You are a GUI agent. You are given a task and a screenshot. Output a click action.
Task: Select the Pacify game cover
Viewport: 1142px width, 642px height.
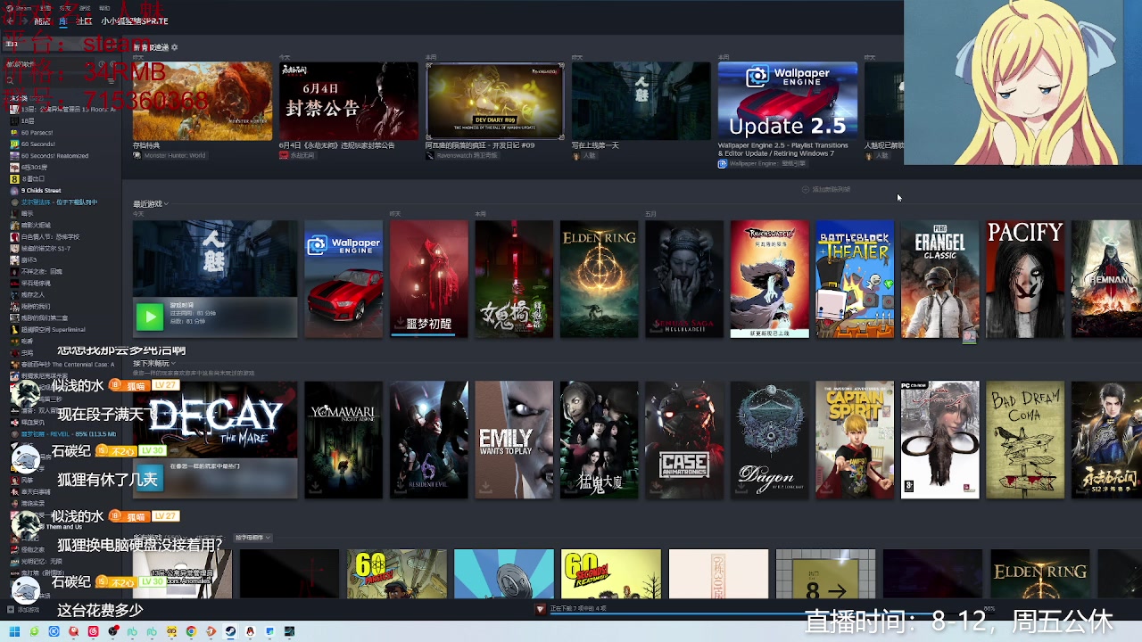click(1025, 279)
